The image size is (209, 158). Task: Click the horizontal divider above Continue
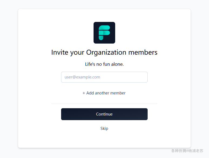[104, 104]
